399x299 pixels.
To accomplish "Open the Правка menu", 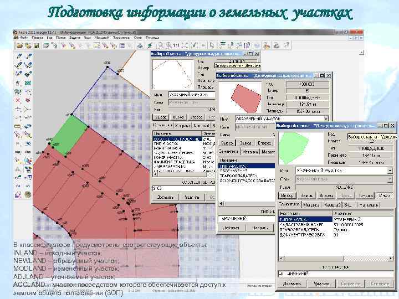I will (37, 38).
